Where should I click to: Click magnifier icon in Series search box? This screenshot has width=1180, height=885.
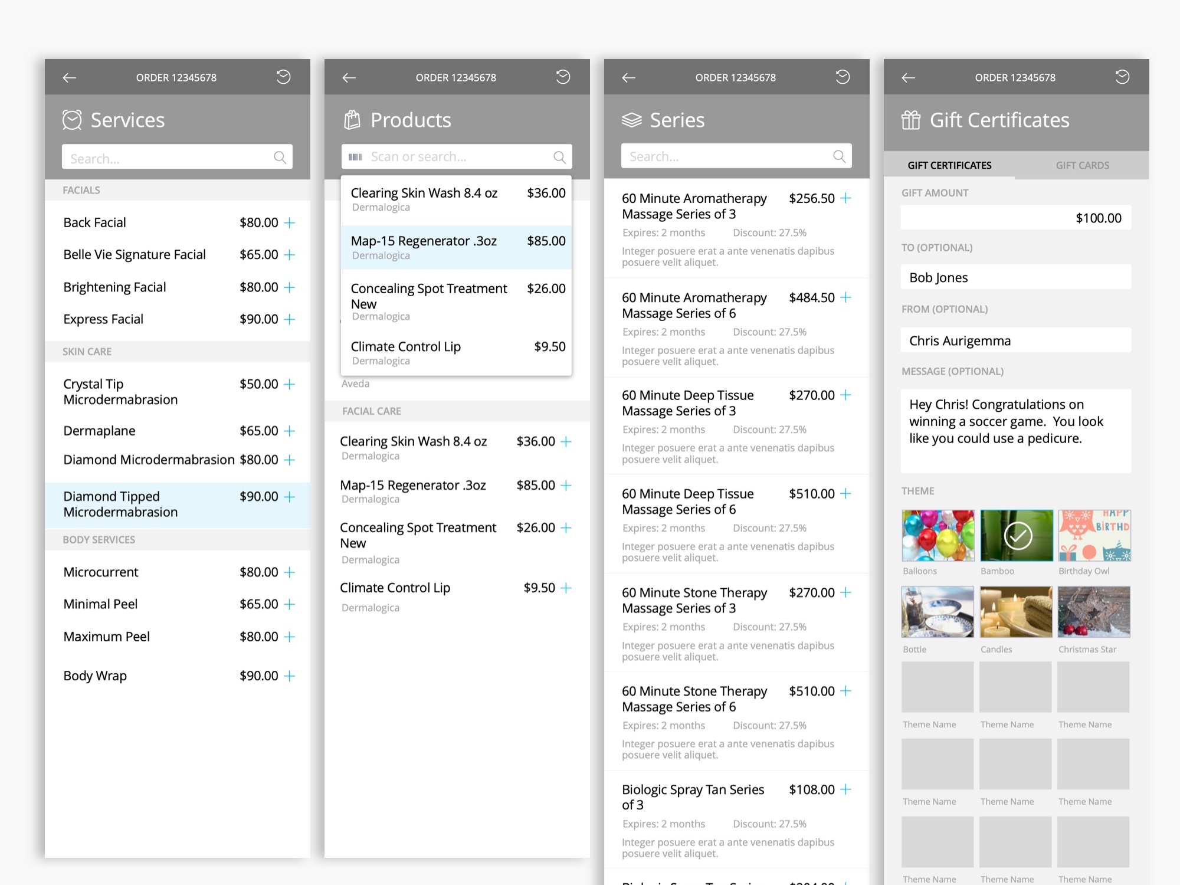(x=839, y=156)
